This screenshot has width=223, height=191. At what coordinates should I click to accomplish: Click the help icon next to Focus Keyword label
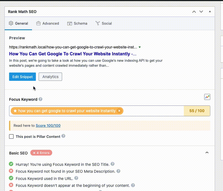(40, 99)
